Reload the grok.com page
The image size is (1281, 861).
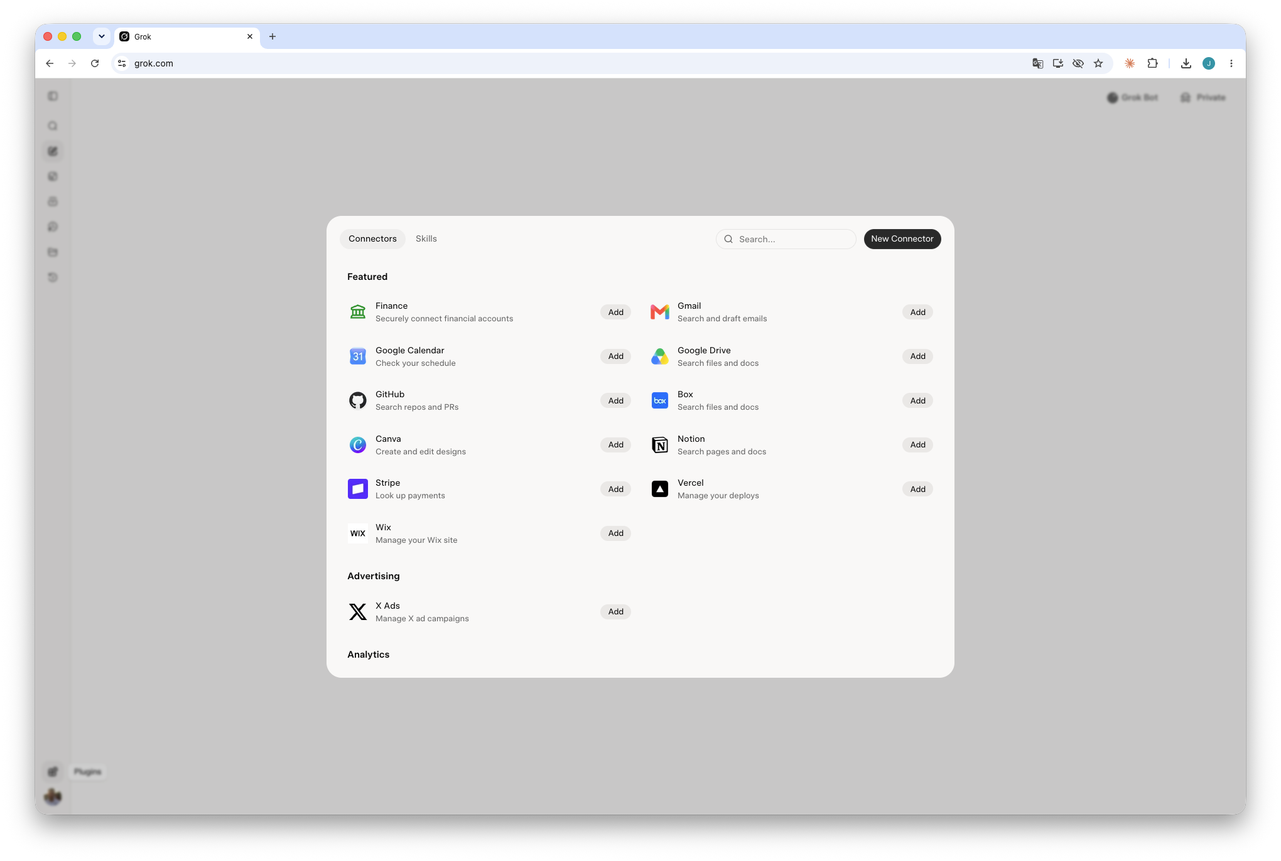tap(95, 63)
